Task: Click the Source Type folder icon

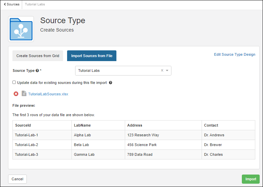Action: pyautogui.click(x=21, y=29)
